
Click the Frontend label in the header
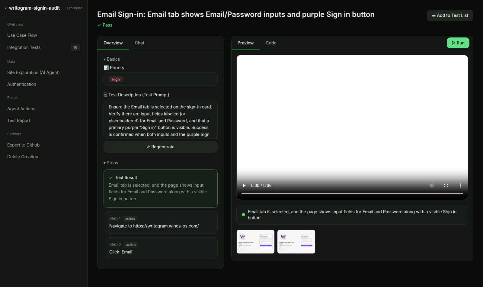(x=75, y=8)
